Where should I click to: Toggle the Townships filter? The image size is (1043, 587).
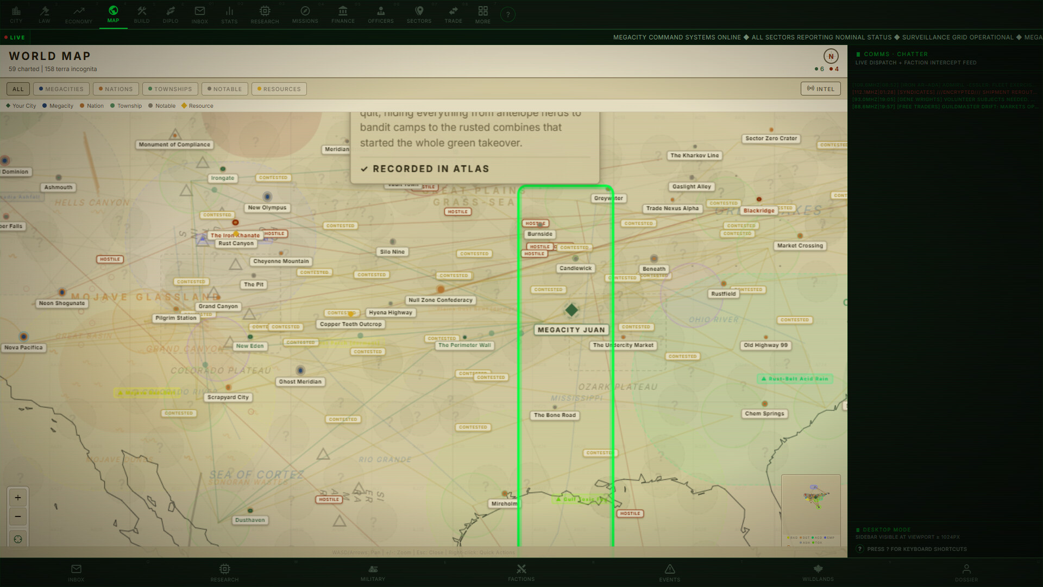[x=170, y=89]
